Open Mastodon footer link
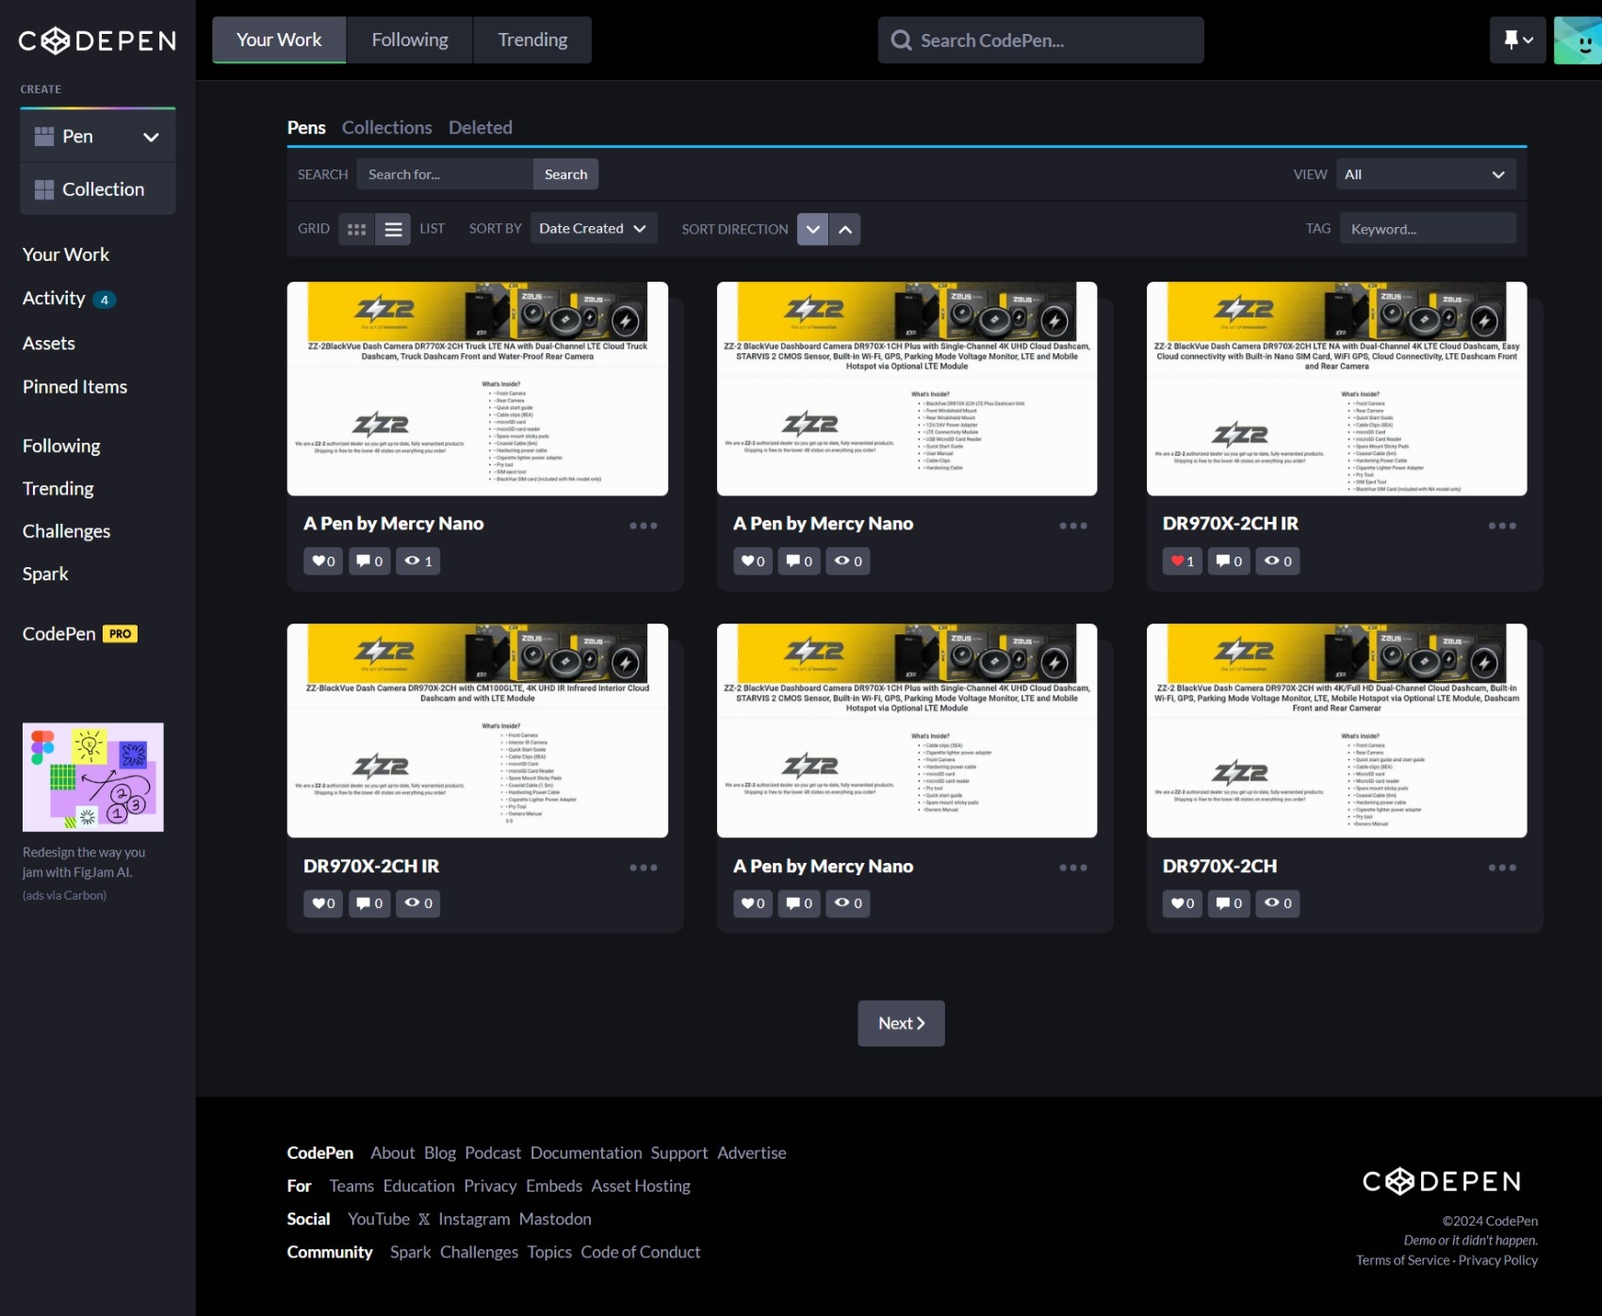The image size is (1602, 1316). [x=555, y=1219]
